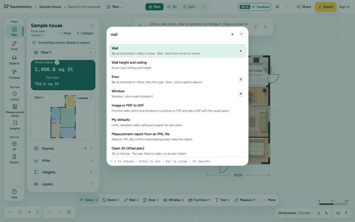This screenshot has width=355, height=222.
Task: Choose the Door search result
Action: [177, 79]
